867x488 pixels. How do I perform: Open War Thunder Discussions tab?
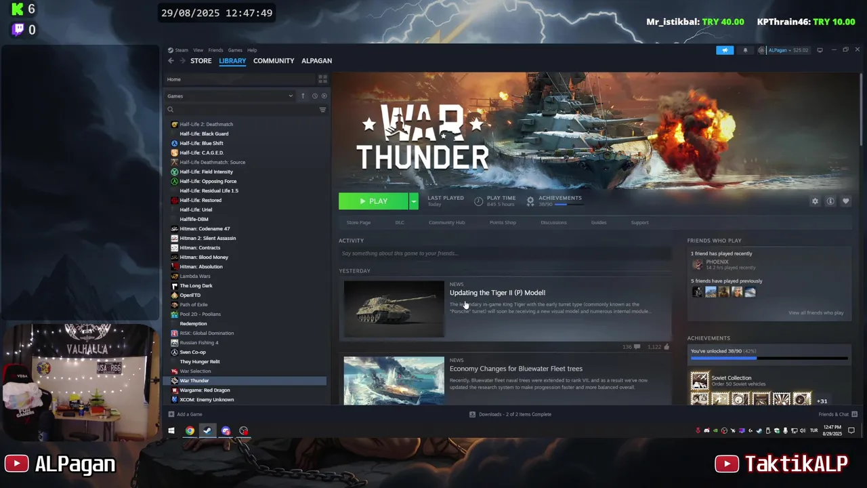(x=553, y=222)
